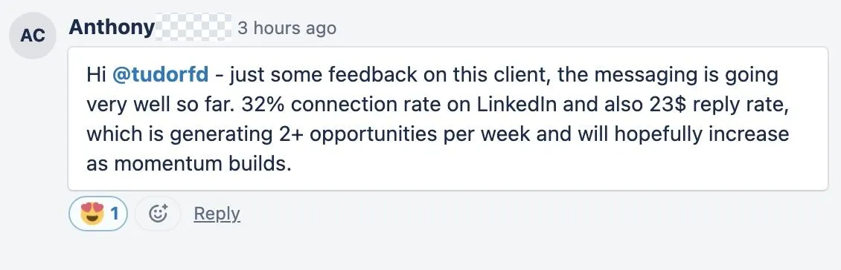
Task: Click the greeting word Hi in the message
Action: [x=96, y=75]
